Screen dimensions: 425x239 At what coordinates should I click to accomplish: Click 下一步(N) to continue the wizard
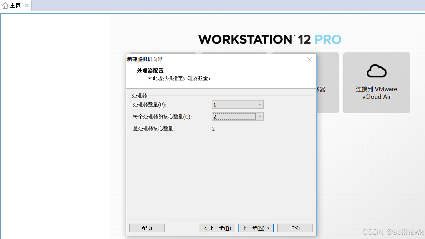[x=256, y=228]
